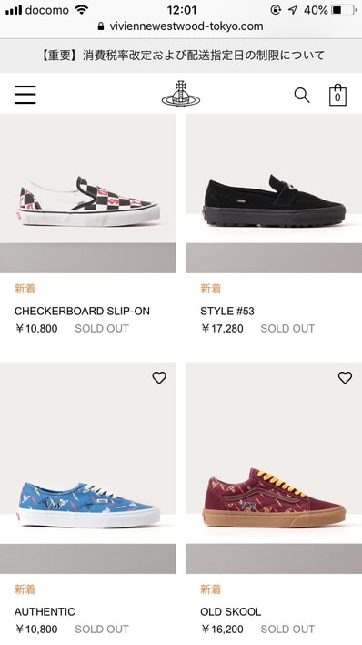Viewport: 362px width, 645px height.
Task: Tap the location arrow status icon
Action: [292, 10]
